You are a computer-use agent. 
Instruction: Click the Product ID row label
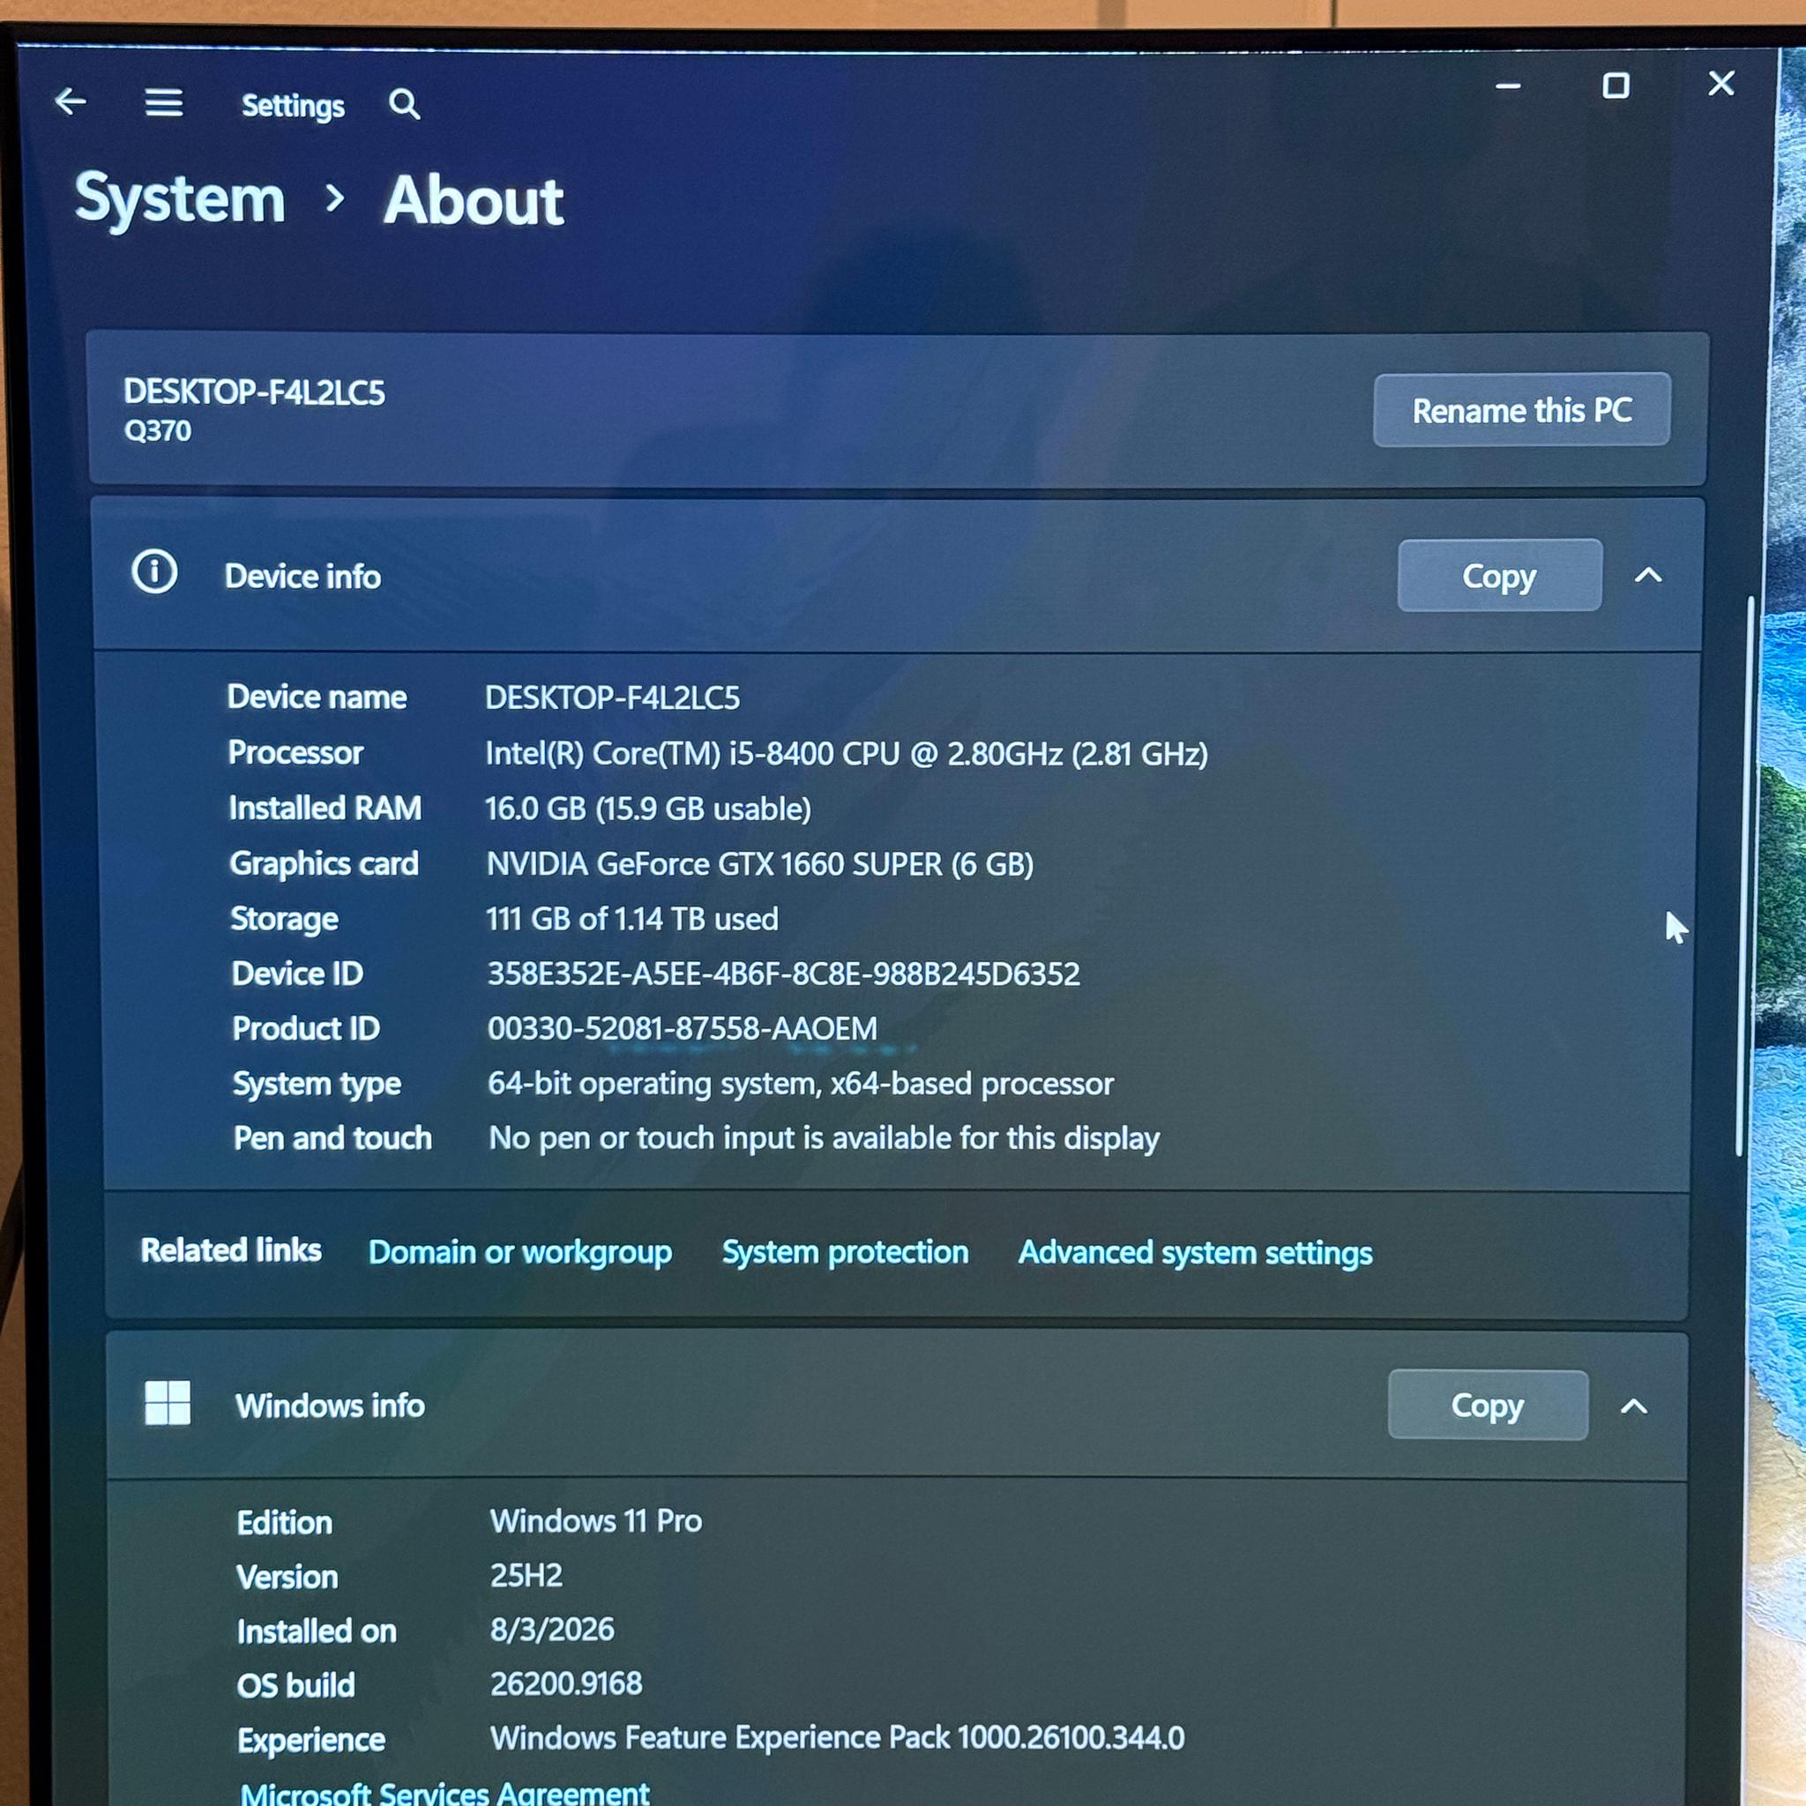pyautogui.click(x=306, y=1028)
